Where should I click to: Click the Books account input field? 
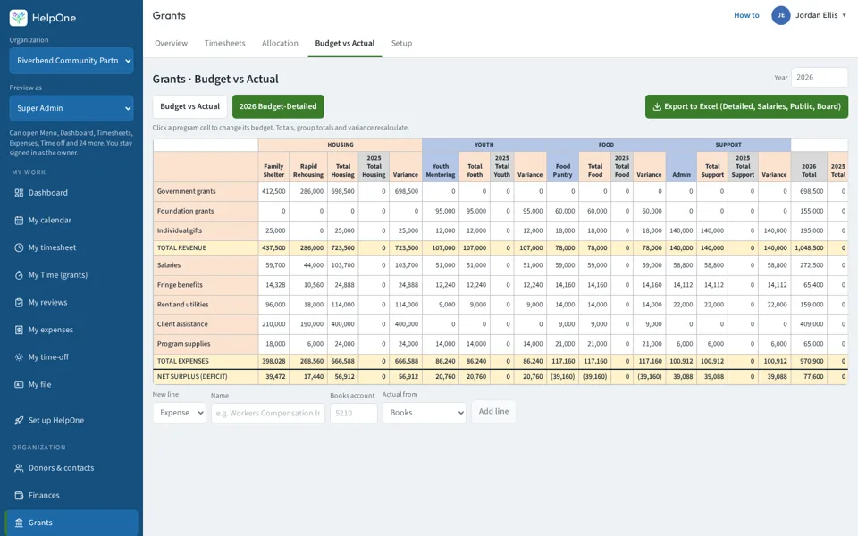pos(354,413)
